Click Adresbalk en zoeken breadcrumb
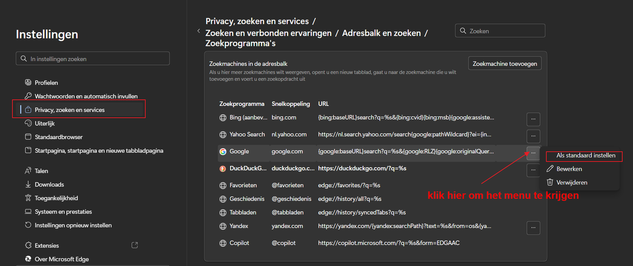The image size is (633, 266). [382, 33]
